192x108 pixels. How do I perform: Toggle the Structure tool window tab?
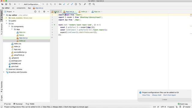1,29
